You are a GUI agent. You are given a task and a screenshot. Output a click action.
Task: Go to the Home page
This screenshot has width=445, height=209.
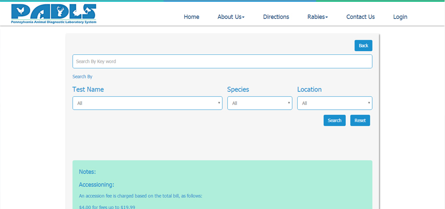[191, 17]
